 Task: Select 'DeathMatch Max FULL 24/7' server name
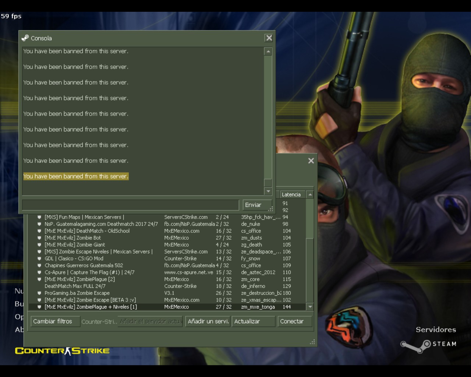75,286
